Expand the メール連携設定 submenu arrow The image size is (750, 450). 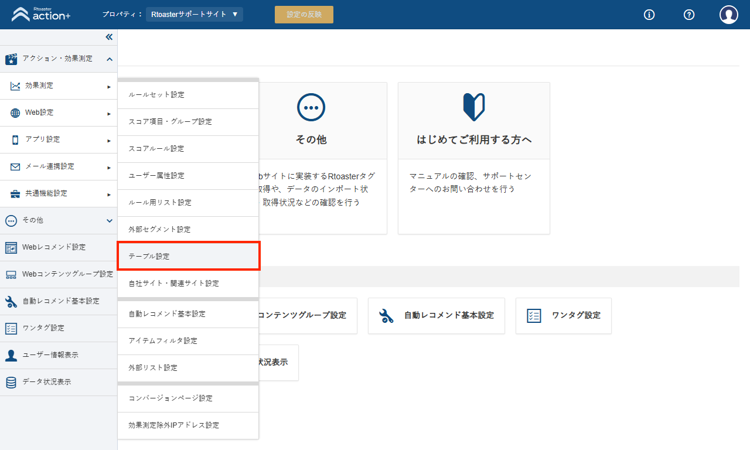[x=109, y=168]
